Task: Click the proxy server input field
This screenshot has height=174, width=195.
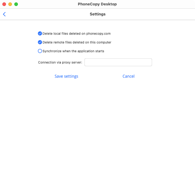Action: tap(118, 62)
